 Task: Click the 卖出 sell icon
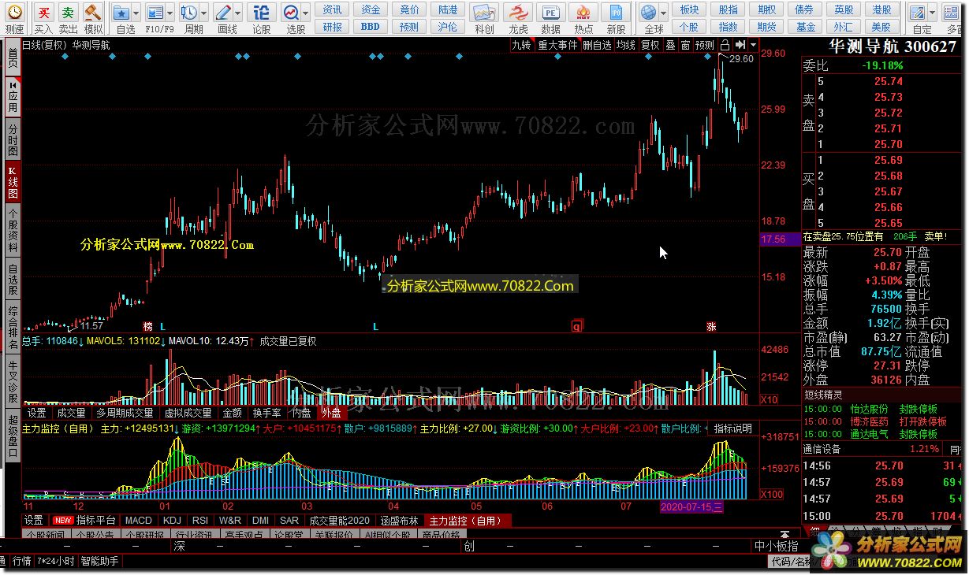(69, 13)
